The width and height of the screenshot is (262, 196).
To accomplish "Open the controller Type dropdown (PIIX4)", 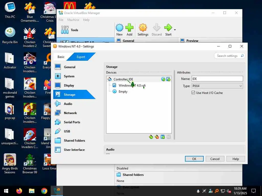I will pos(217,86).
